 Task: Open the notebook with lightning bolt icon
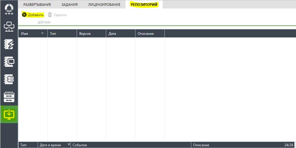[9, 44]
